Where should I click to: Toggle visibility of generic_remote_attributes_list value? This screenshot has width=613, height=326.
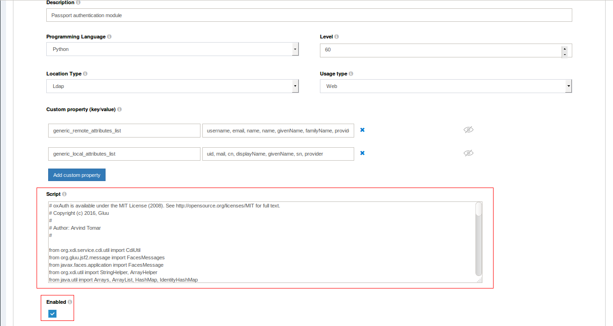point(469,130)
